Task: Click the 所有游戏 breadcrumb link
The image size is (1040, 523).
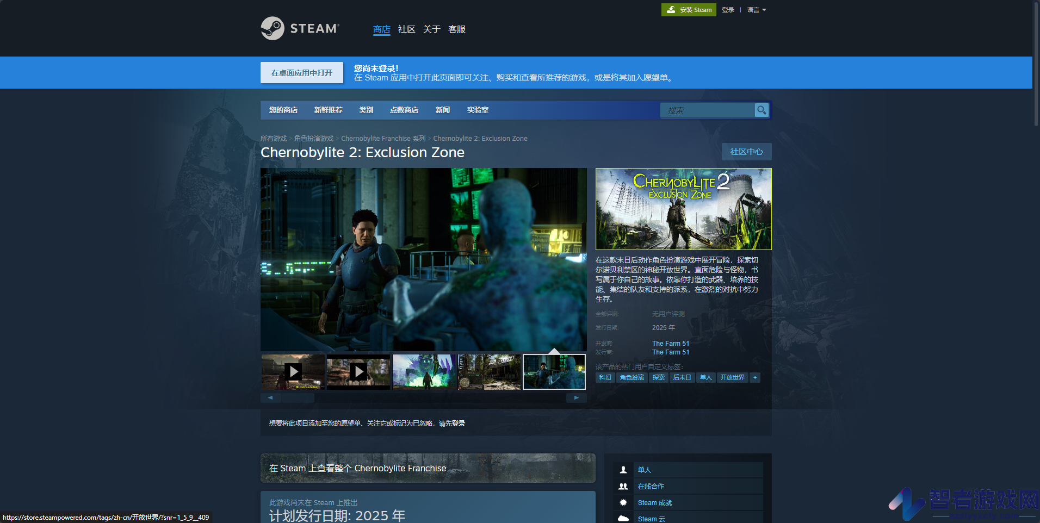Action: [x=274, y=139]
